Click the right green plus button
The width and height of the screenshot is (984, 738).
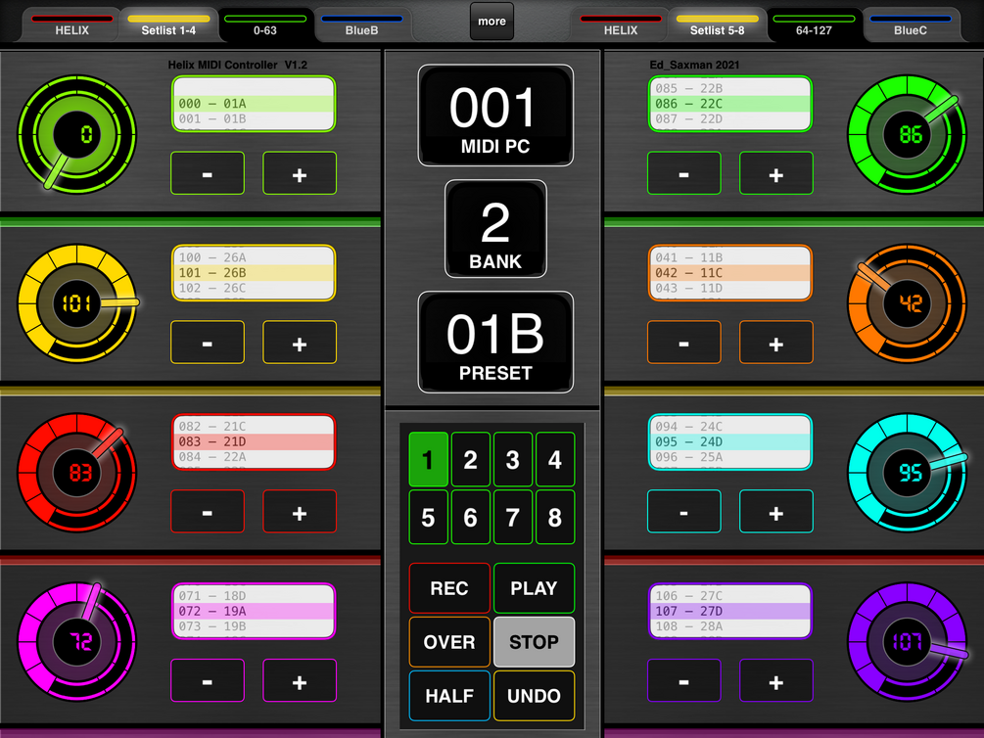(776, 173)
